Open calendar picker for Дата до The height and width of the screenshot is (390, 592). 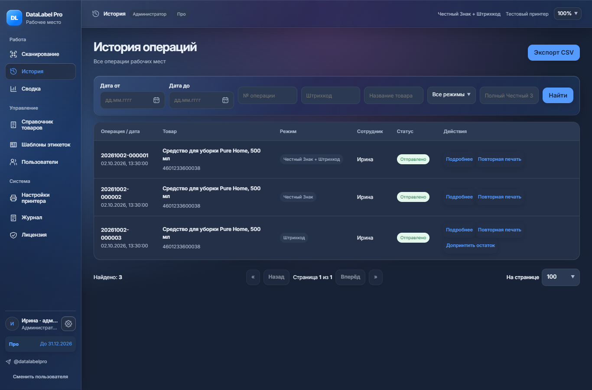coord(225,100)
